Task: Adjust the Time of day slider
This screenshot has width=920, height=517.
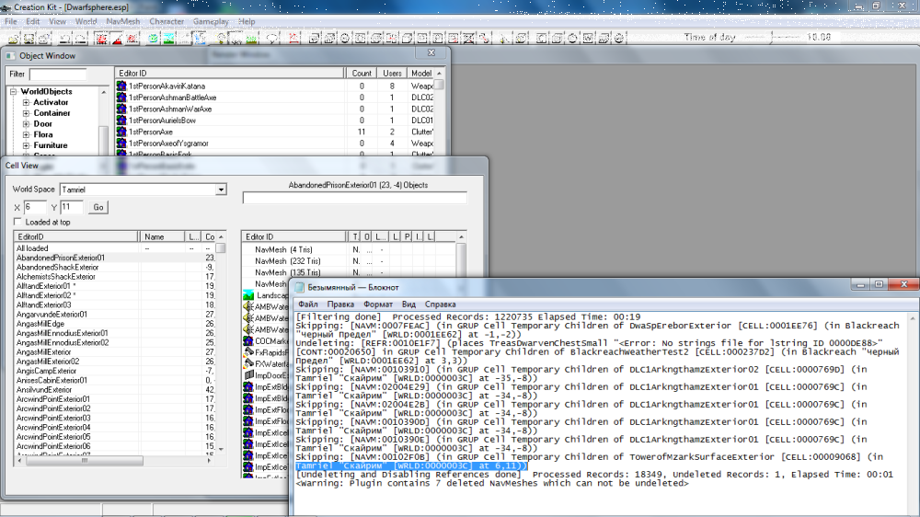Action: click(771, 37)
